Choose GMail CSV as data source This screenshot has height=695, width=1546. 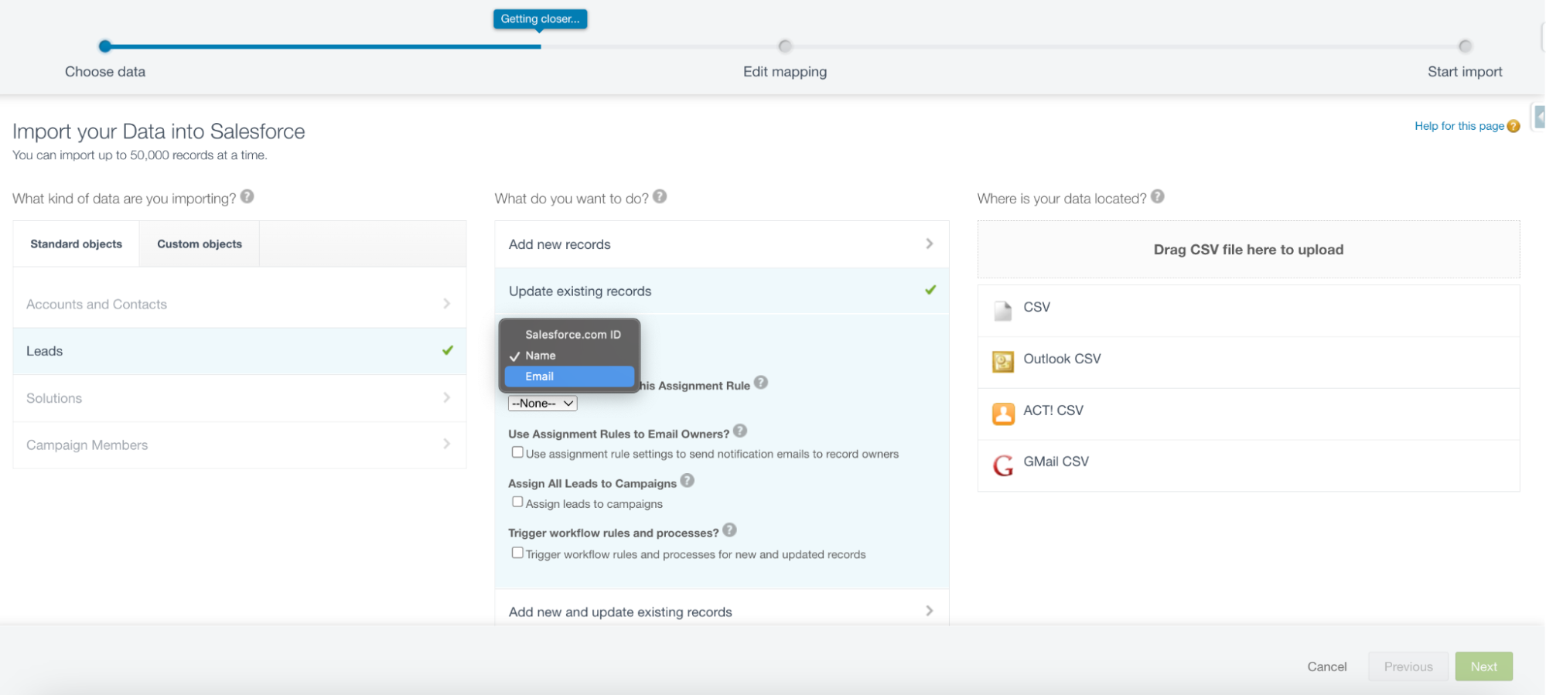(x=1248, y=465)
